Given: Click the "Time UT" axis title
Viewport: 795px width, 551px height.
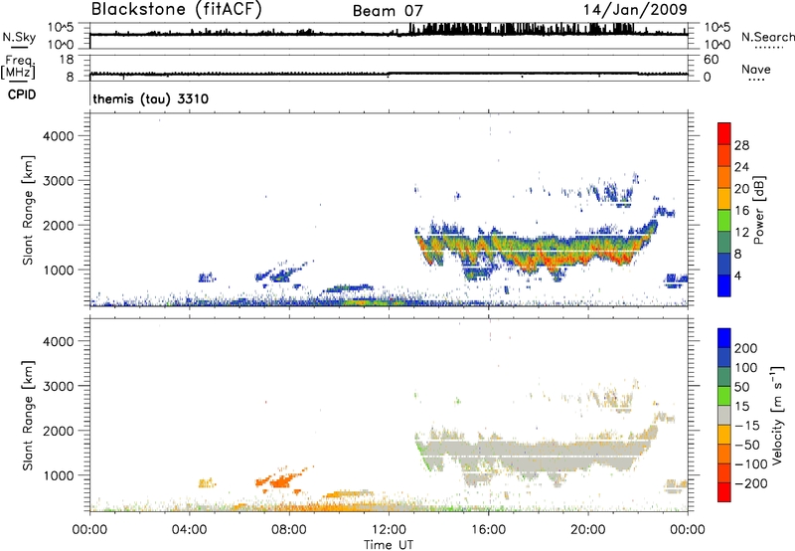Looking at the screenshot, I should [389, 544].
